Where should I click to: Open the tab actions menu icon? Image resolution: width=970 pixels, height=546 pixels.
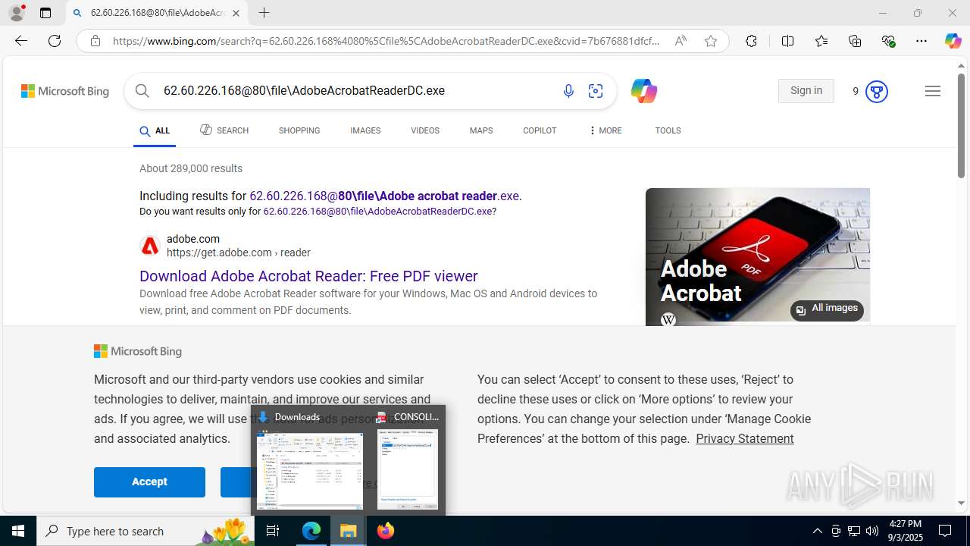[x=45, y=13]
